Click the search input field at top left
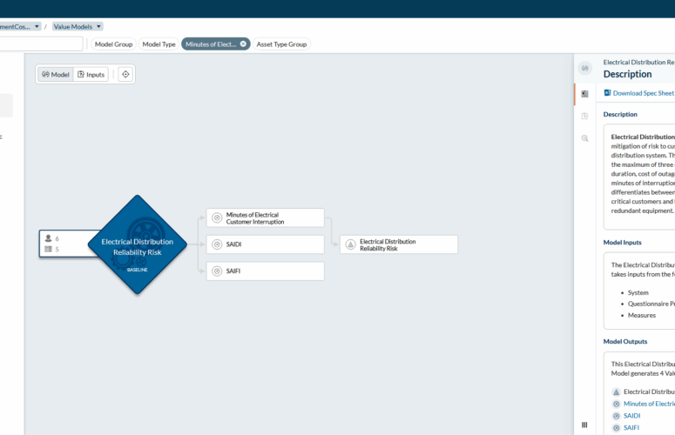 coord(42,43)
